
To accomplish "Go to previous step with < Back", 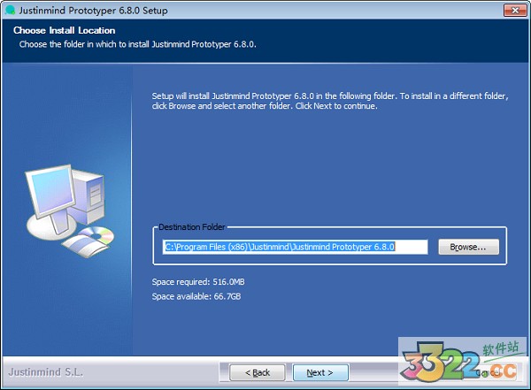I will pyautogui.click(x=258, y=372).
